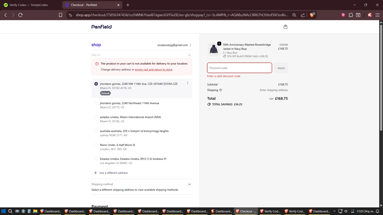Open the browser hamburger menu
The height and width of the screenshot is (215, 383).
tap(377, 15)
